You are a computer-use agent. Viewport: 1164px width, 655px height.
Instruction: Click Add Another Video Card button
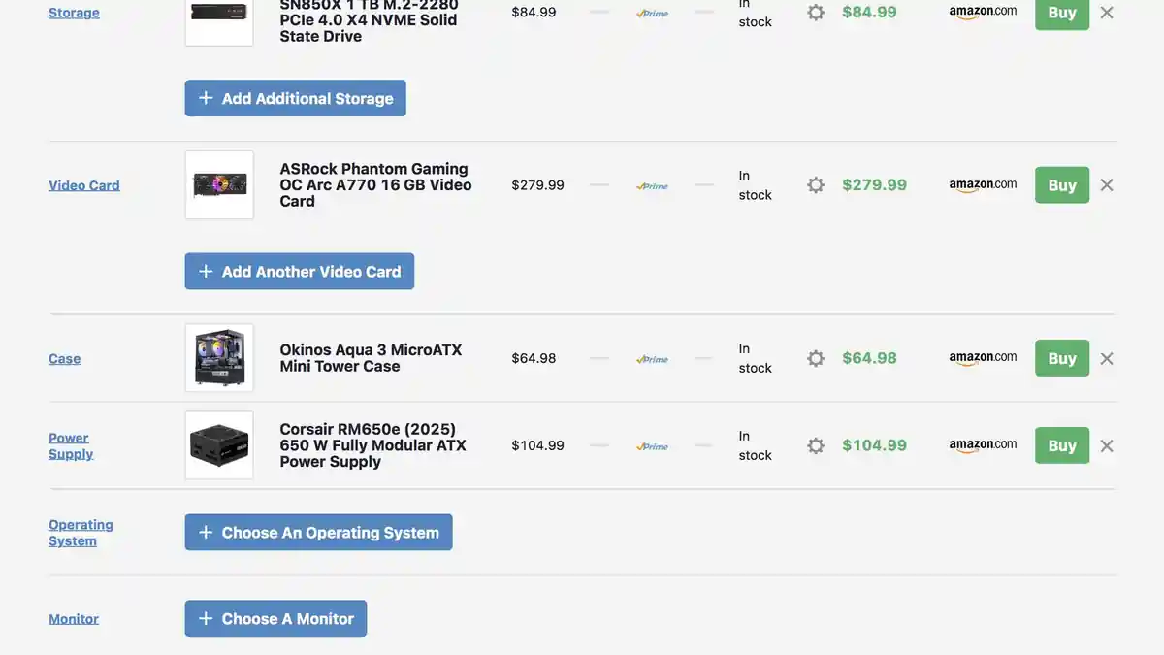click(299, 272)
